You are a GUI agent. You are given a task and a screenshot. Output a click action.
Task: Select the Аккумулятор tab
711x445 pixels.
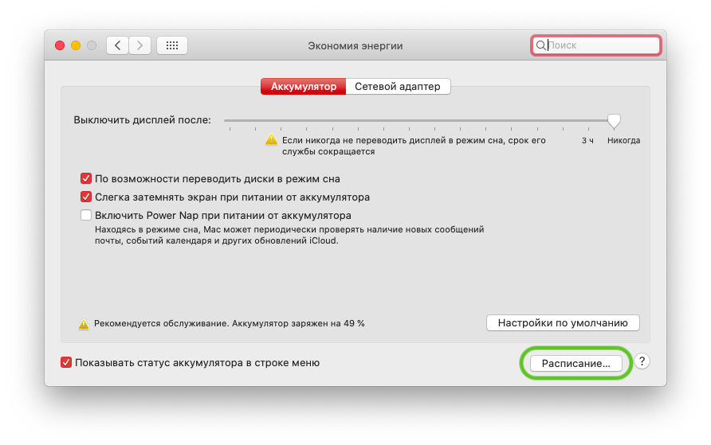[x=303, y=86]
